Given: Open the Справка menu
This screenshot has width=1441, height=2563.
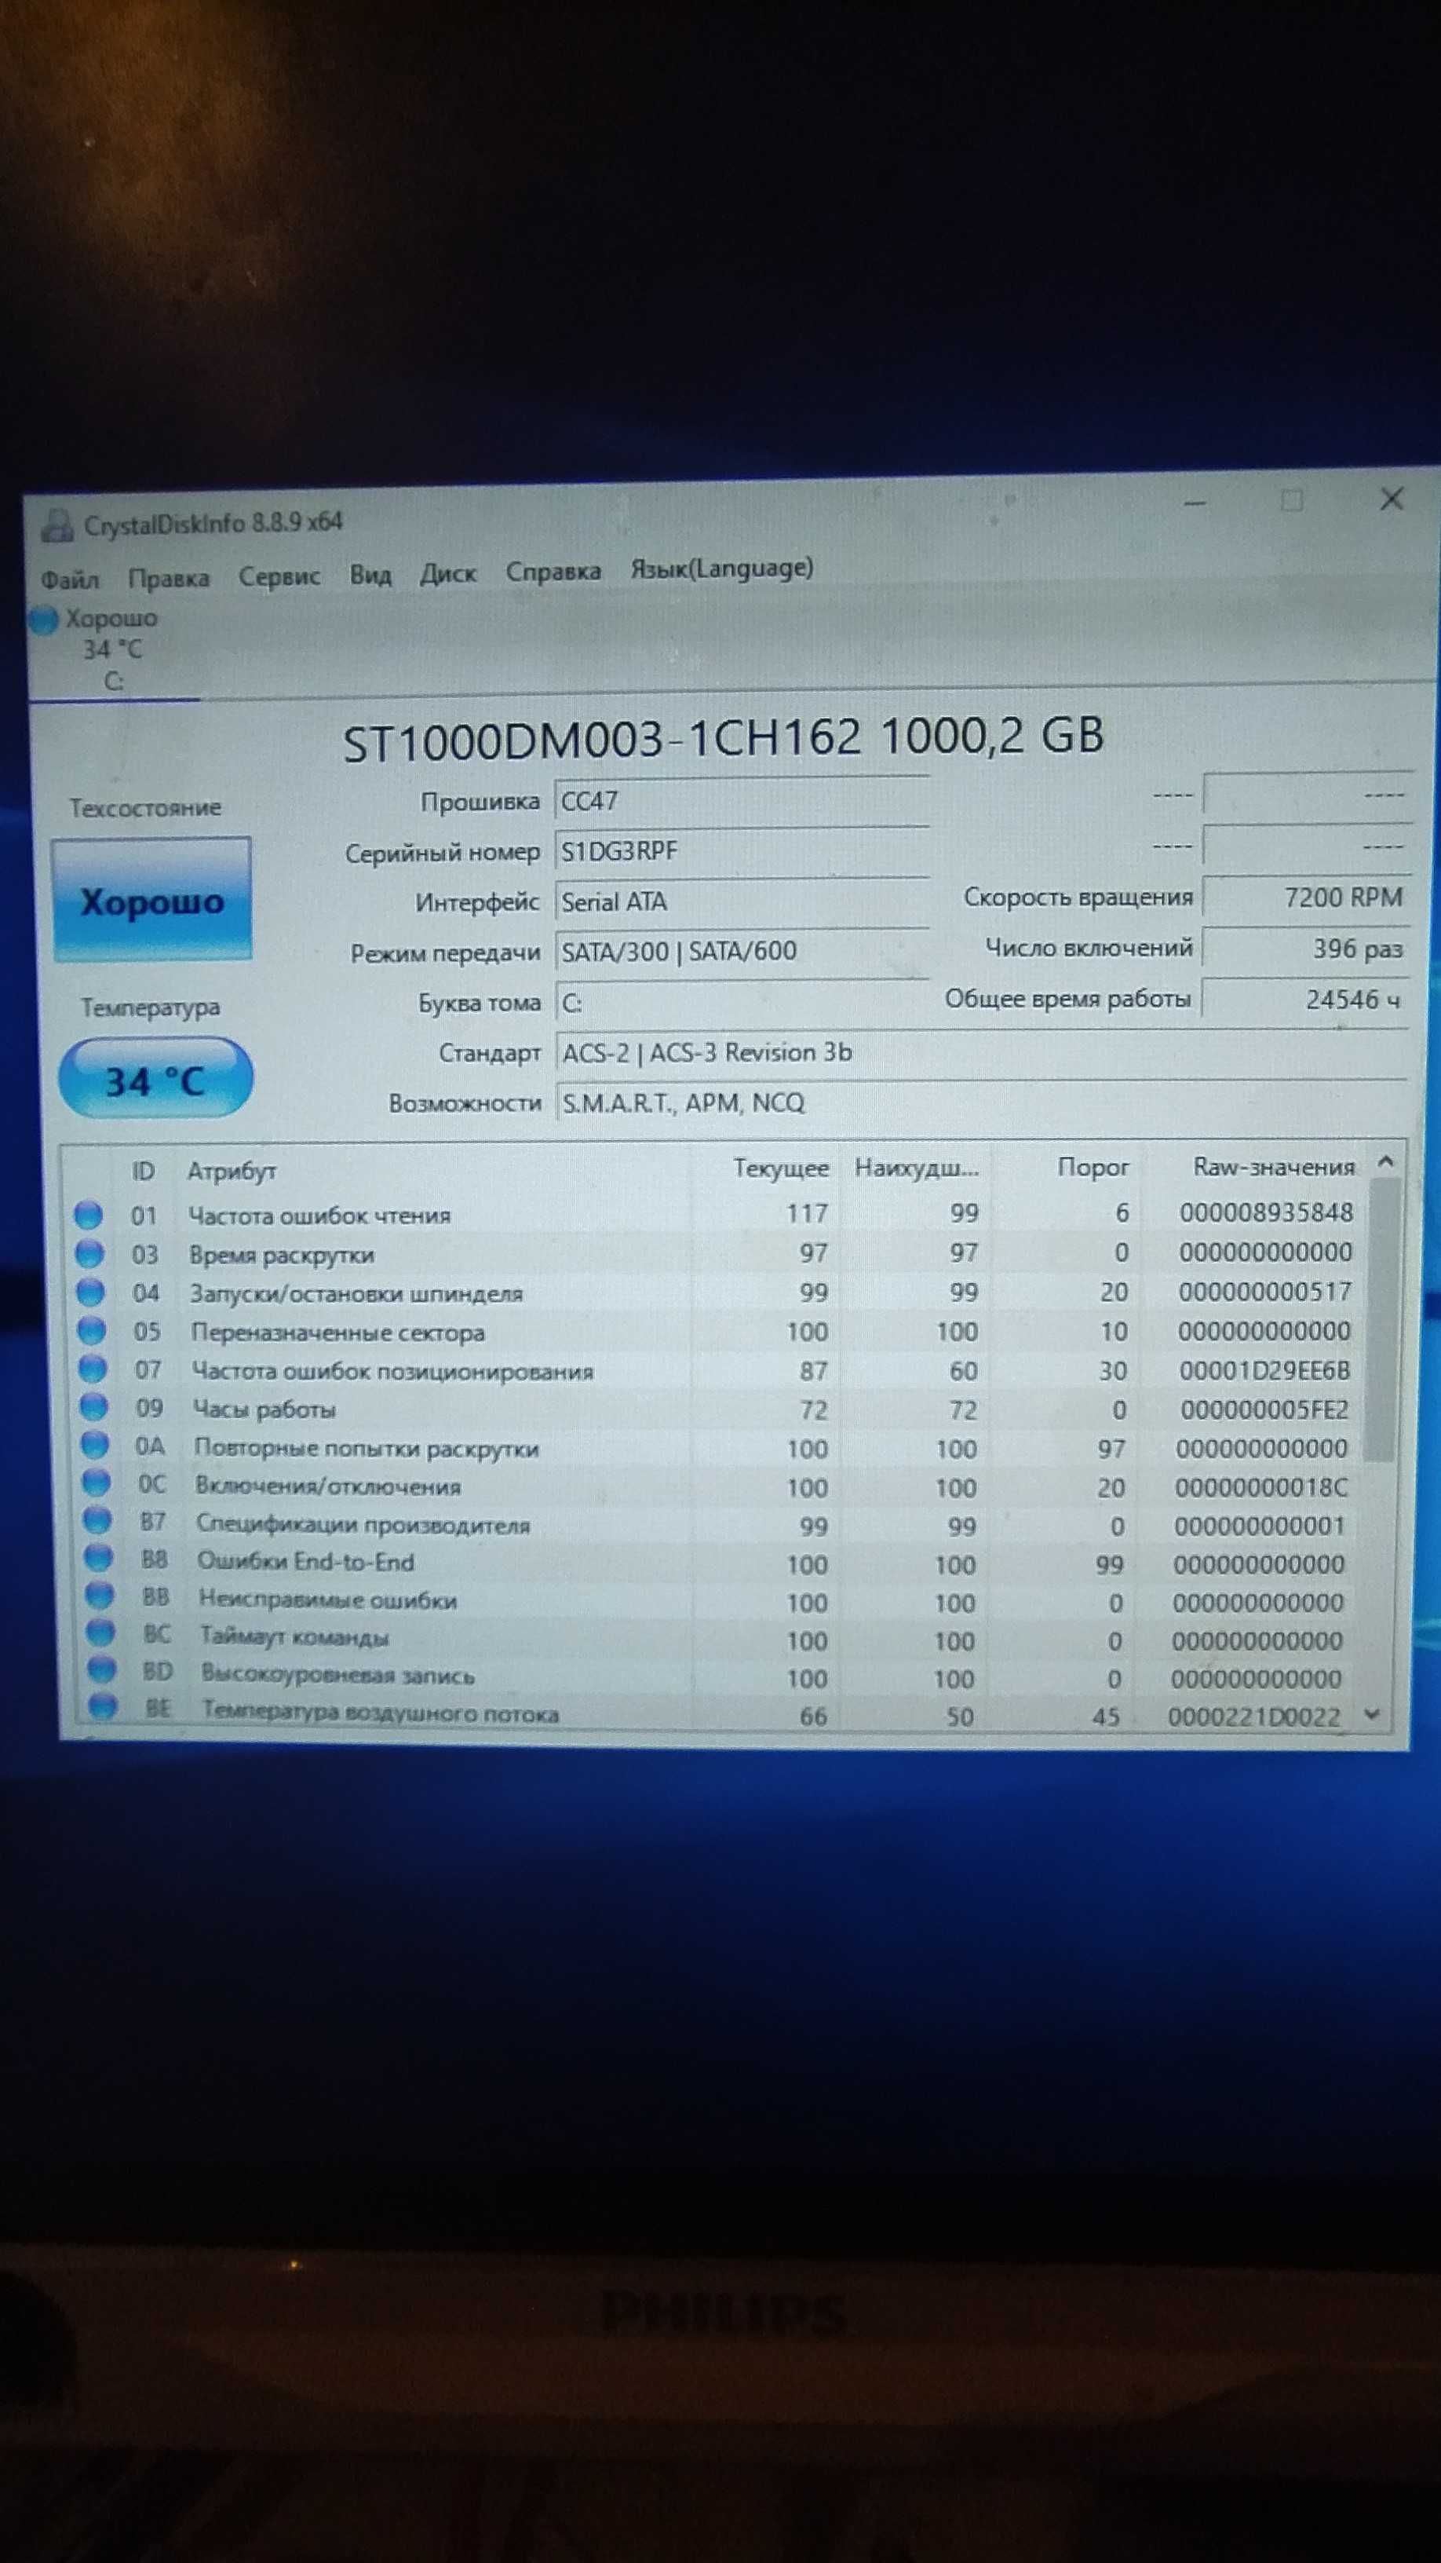Looking at the screenshot, I should coord(554,571).
